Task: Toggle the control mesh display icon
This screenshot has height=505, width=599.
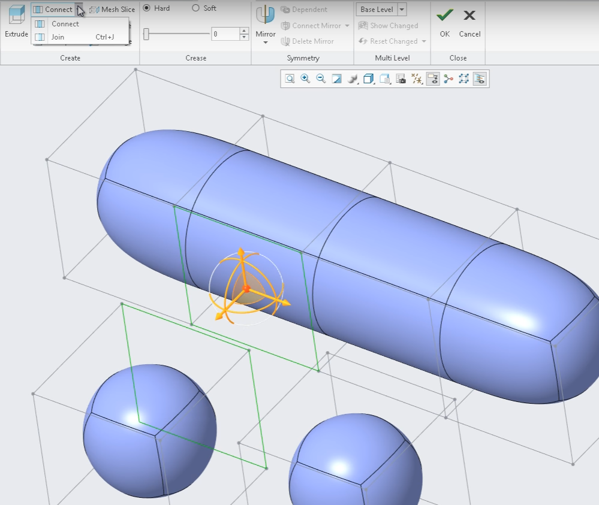Action: pyautogui.click(x=463, y=79)
